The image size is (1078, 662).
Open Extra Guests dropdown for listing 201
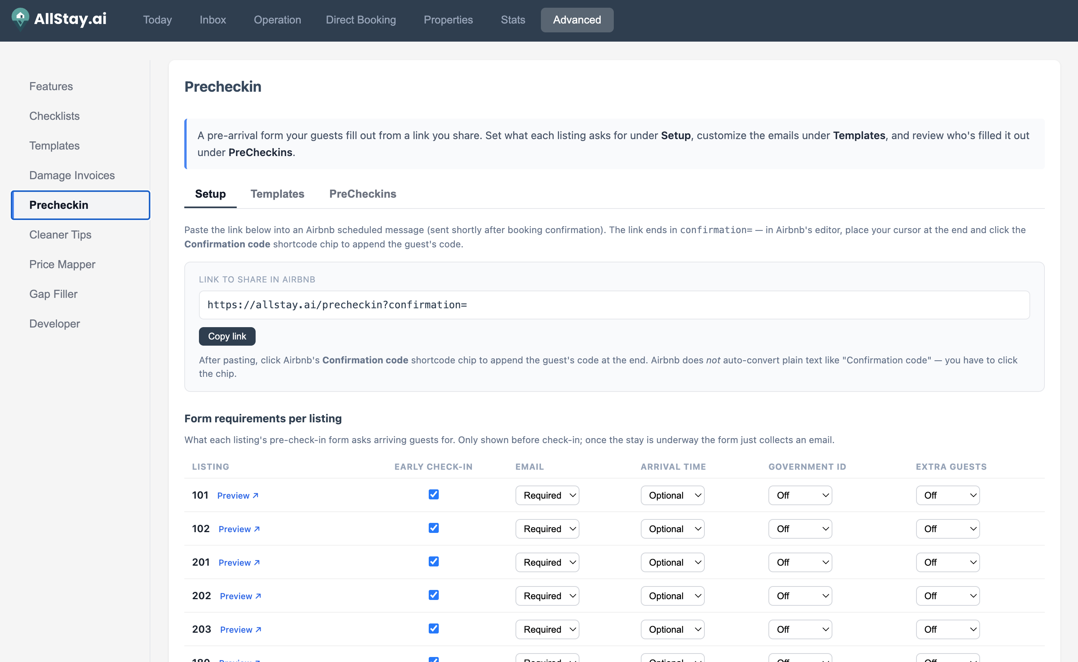click(948, 562)
